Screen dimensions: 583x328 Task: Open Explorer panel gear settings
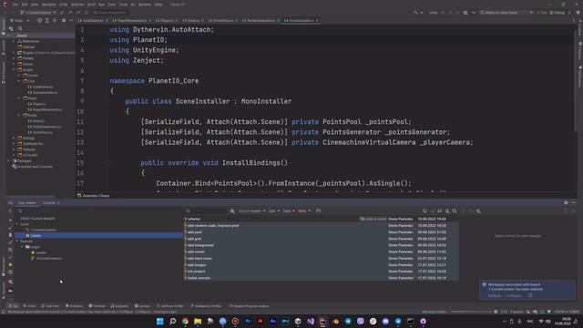coord(64,20)
